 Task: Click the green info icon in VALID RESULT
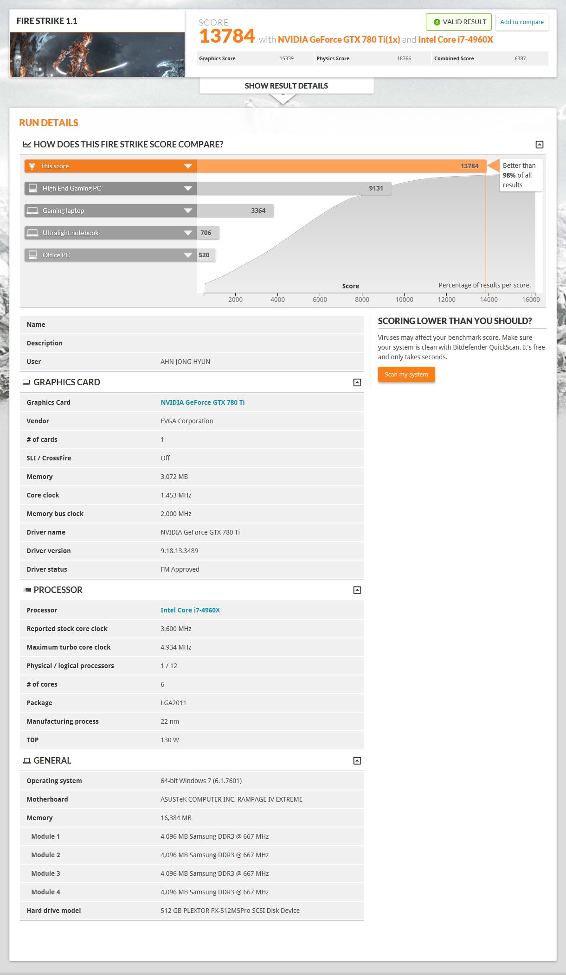[437, 22]
